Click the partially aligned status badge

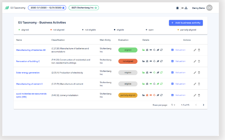pyautogui.click(x=128, y=95)
